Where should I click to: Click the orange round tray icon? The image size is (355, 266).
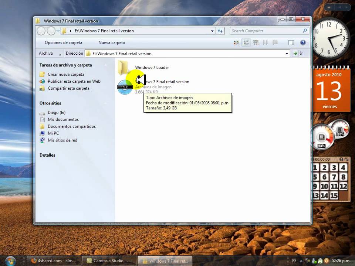coord(327,261)
